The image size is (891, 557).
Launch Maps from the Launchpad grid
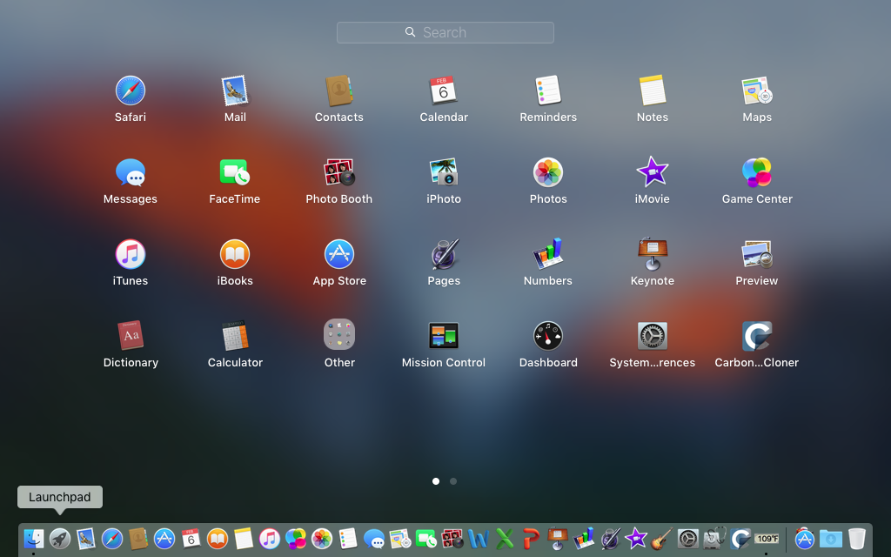[757, 91]
